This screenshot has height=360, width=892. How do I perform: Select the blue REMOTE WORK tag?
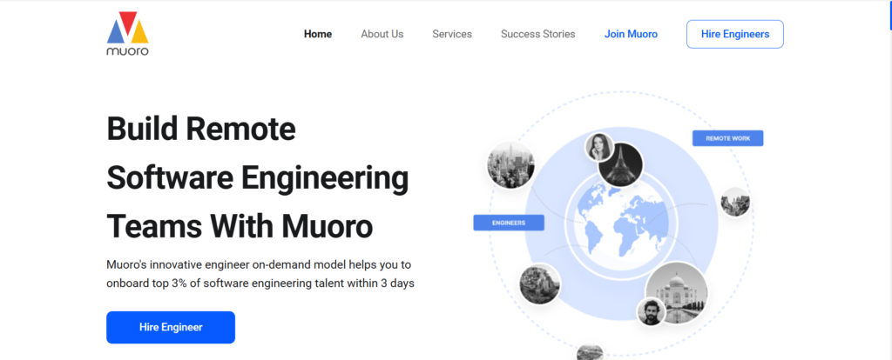[x=727, y=138]
